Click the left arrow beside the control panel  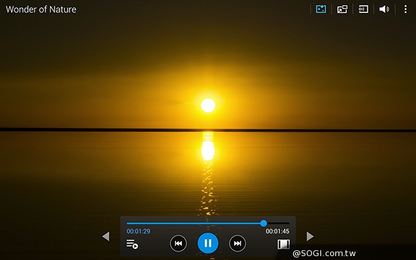pos(106,237)
